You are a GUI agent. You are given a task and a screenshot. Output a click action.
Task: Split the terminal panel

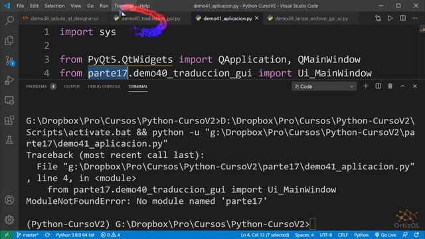pos(378,86)
